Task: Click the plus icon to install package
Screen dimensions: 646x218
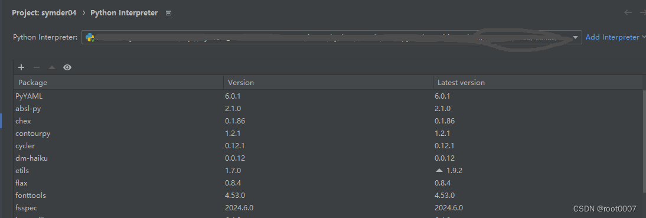Action: tap(21, 67)
